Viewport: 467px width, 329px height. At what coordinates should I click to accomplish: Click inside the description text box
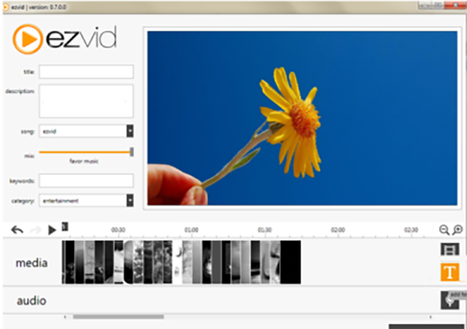86,101
